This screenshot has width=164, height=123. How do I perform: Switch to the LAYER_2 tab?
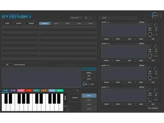tap(68, 24)
